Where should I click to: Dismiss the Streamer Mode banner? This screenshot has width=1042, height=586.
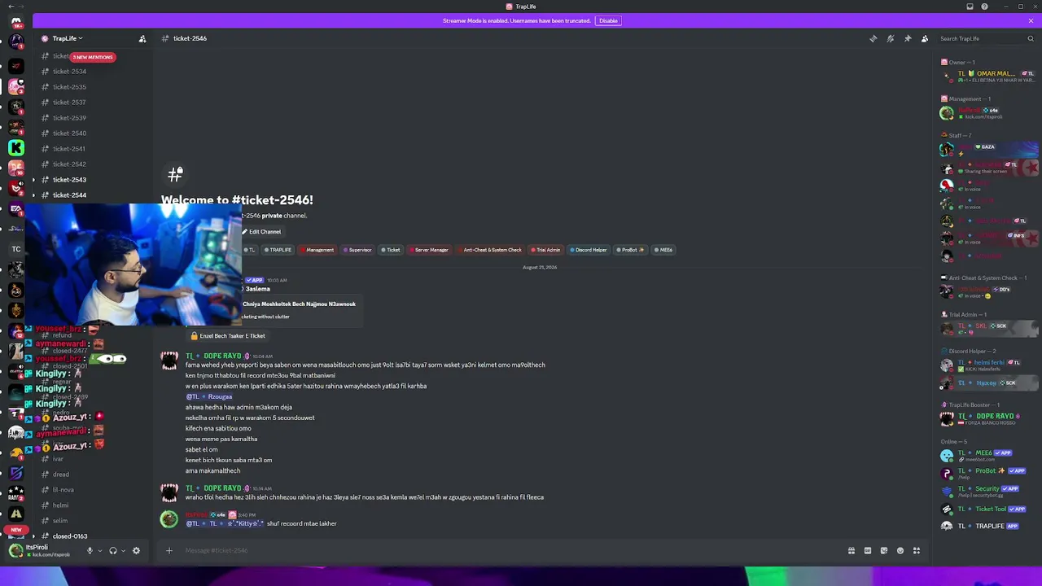(1031, 20)
